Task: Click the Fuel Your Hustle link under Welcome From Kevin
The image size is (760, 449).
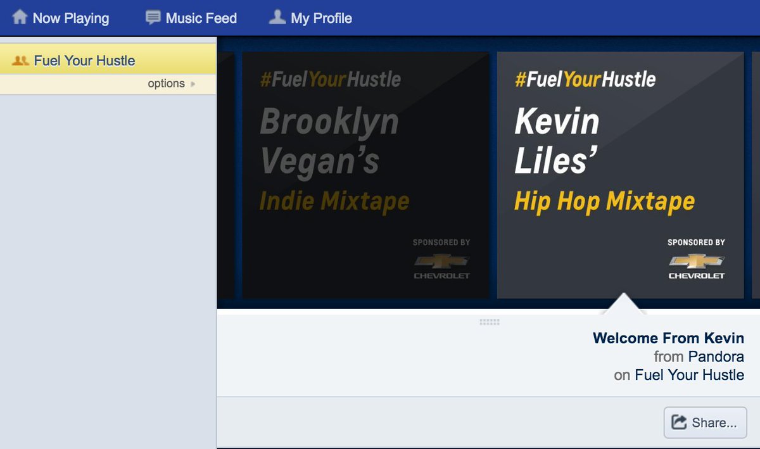Action: (x=688, y=375)
